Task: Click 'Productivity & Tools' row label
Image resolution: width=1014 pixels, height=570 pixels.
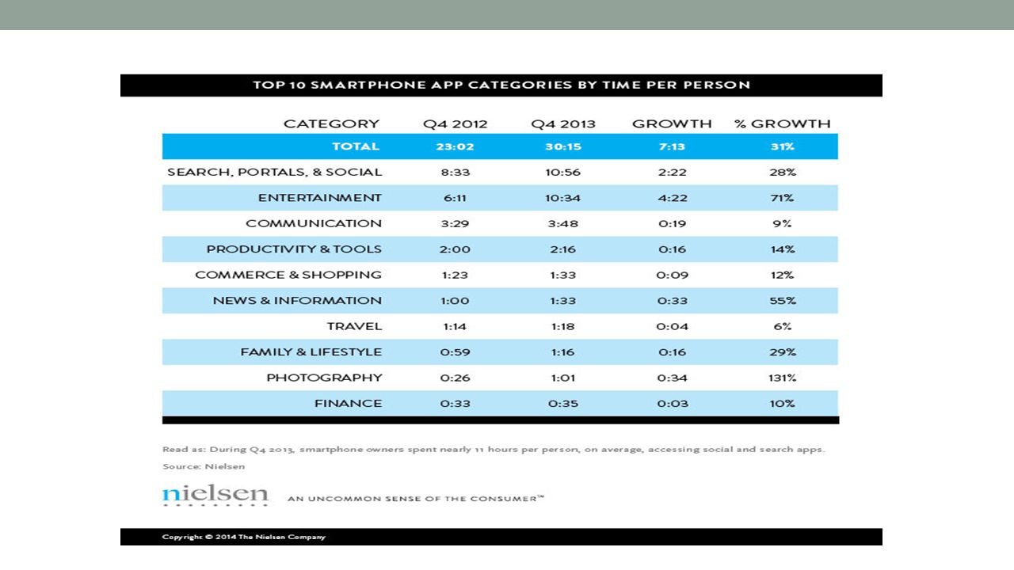Action: [294, 249]
